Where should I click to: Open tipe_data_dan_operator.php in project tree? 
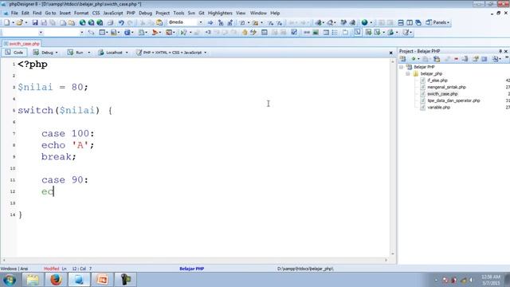tap(453, 100)
